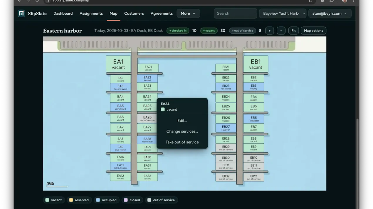Click the SlipSlate logo icon
The width and height of the screenshot is (373, 209).
point(21,13)
